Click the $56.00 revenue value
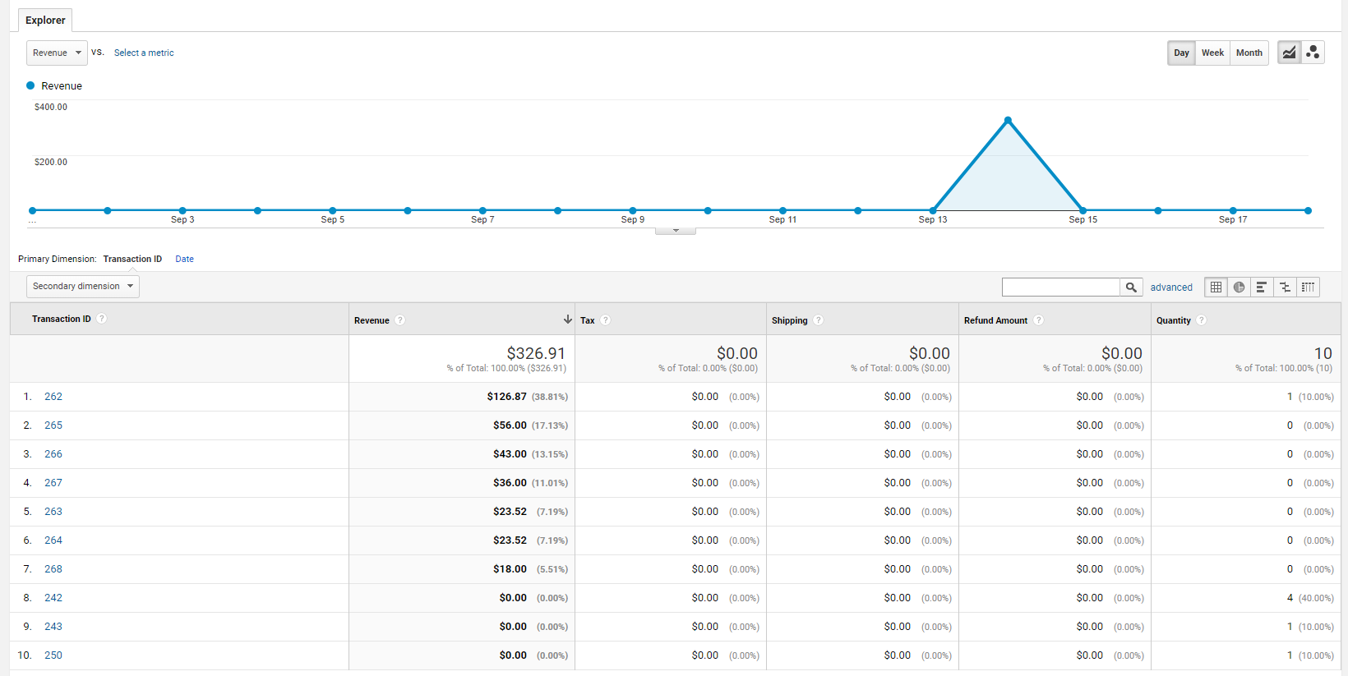The width and height of the screenshot is (1348, 676). pos(510,425)
